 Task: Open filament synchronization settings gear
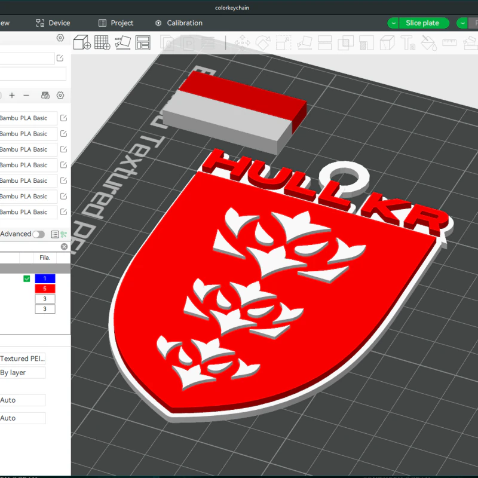[60, 96]
